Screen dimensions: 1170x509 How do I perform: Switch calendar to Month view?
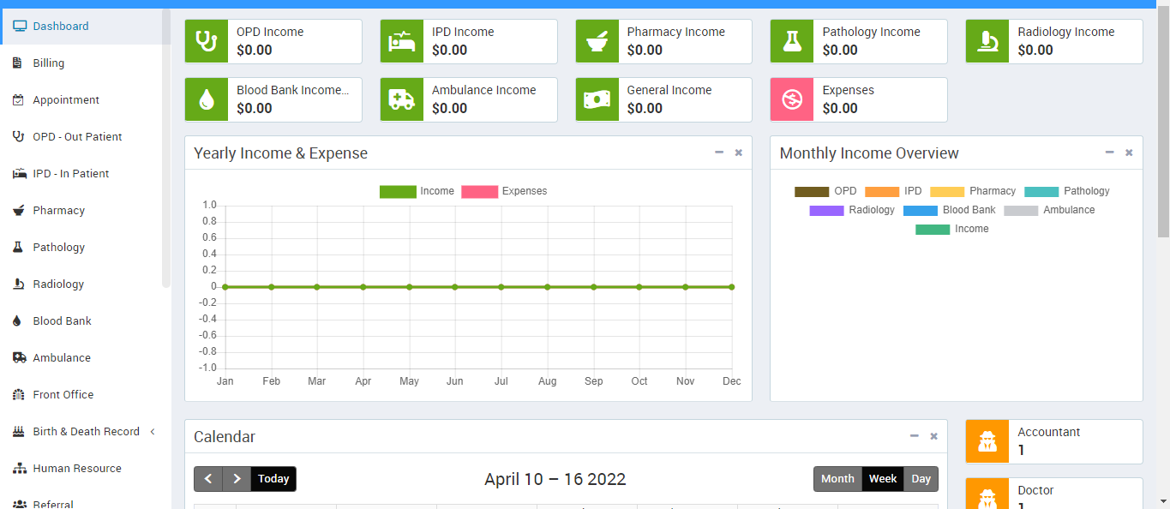[837, 479]
